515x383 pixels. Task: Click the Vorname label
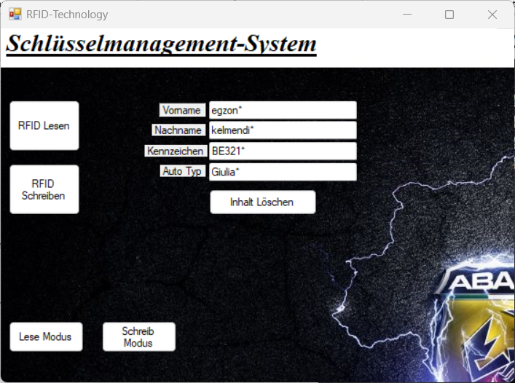click(182, 111)
